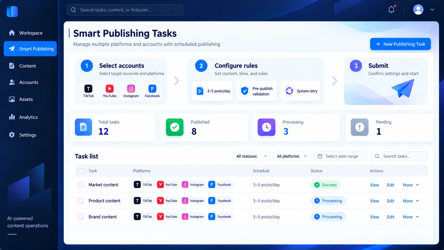Expand More menu for Market content

point(411,185)
